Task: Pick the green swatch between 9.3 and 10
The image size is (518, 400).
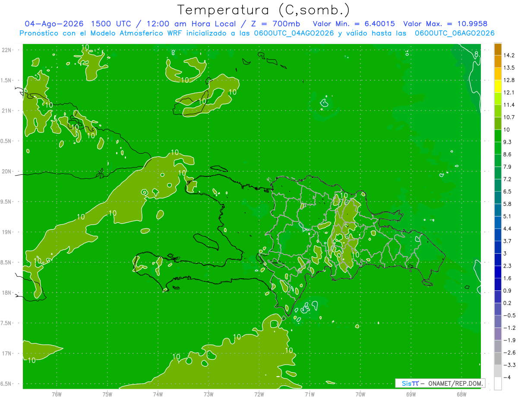Action: point(498,136)
